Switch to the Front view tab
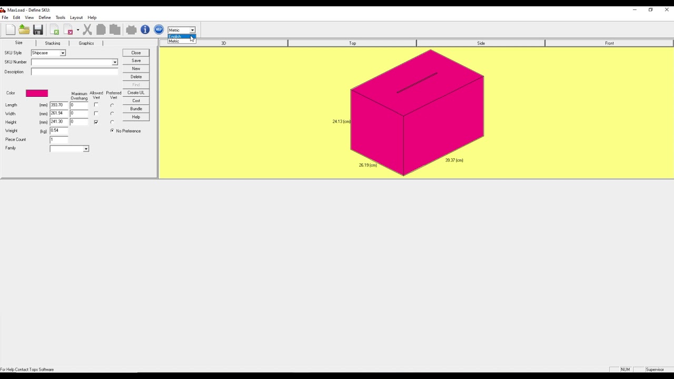Image resolution: width=674 pixels, height=379 pixels. click(x=609, y=43)
